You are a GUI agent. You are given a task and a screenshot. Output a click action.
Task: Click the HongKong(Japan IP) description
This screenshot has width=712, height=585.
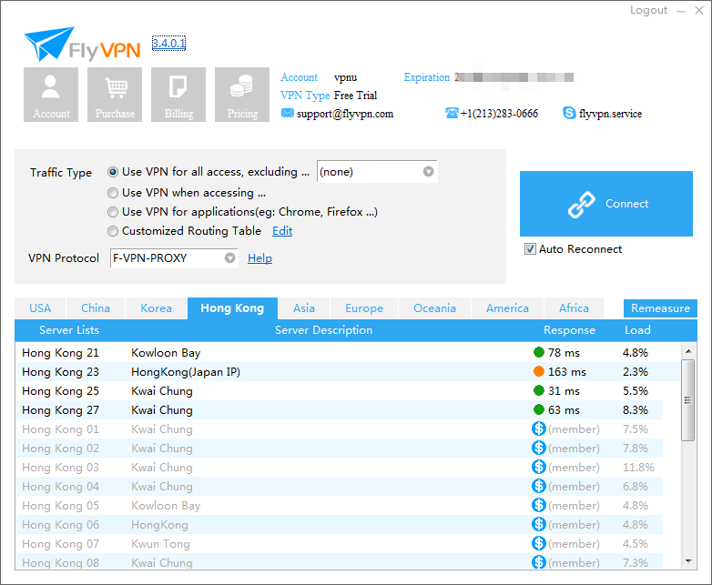tap(186, 372)
